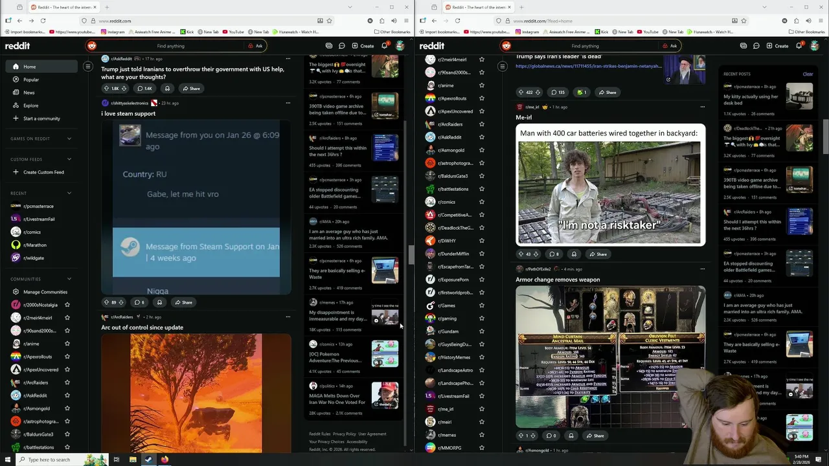Upvote the Me-irl car batteries post
This screenshot has height=466, width=829.
(521, 254)
